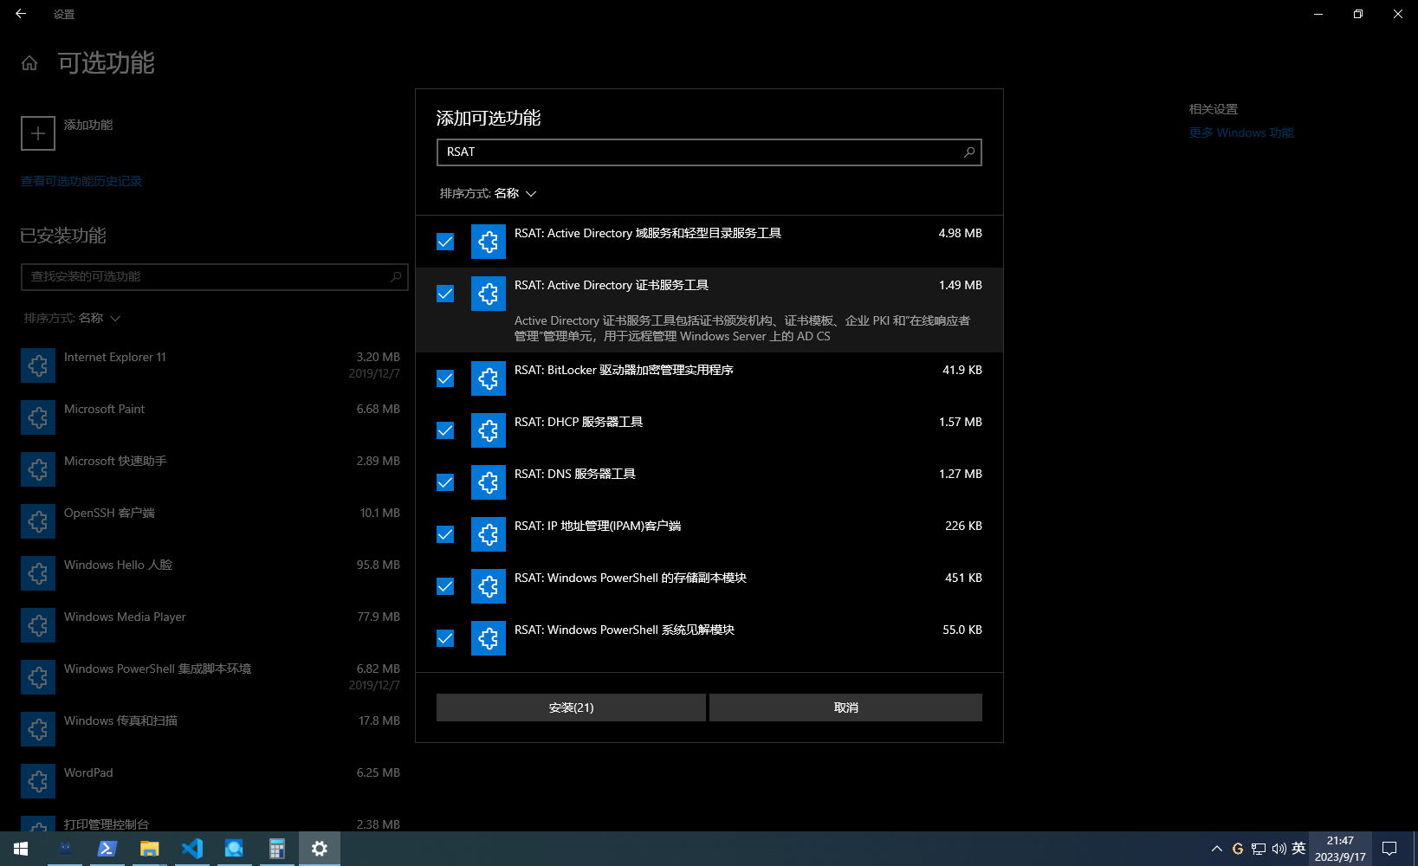
Task: Click the 系统见解模块 feature icon
Action: click(x=489, y=638)
